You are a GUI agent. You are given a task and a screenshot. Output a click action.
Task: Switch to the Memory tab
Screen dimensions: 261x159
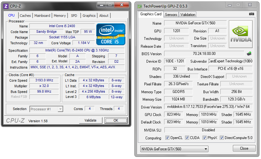click(x=60, y=16)
